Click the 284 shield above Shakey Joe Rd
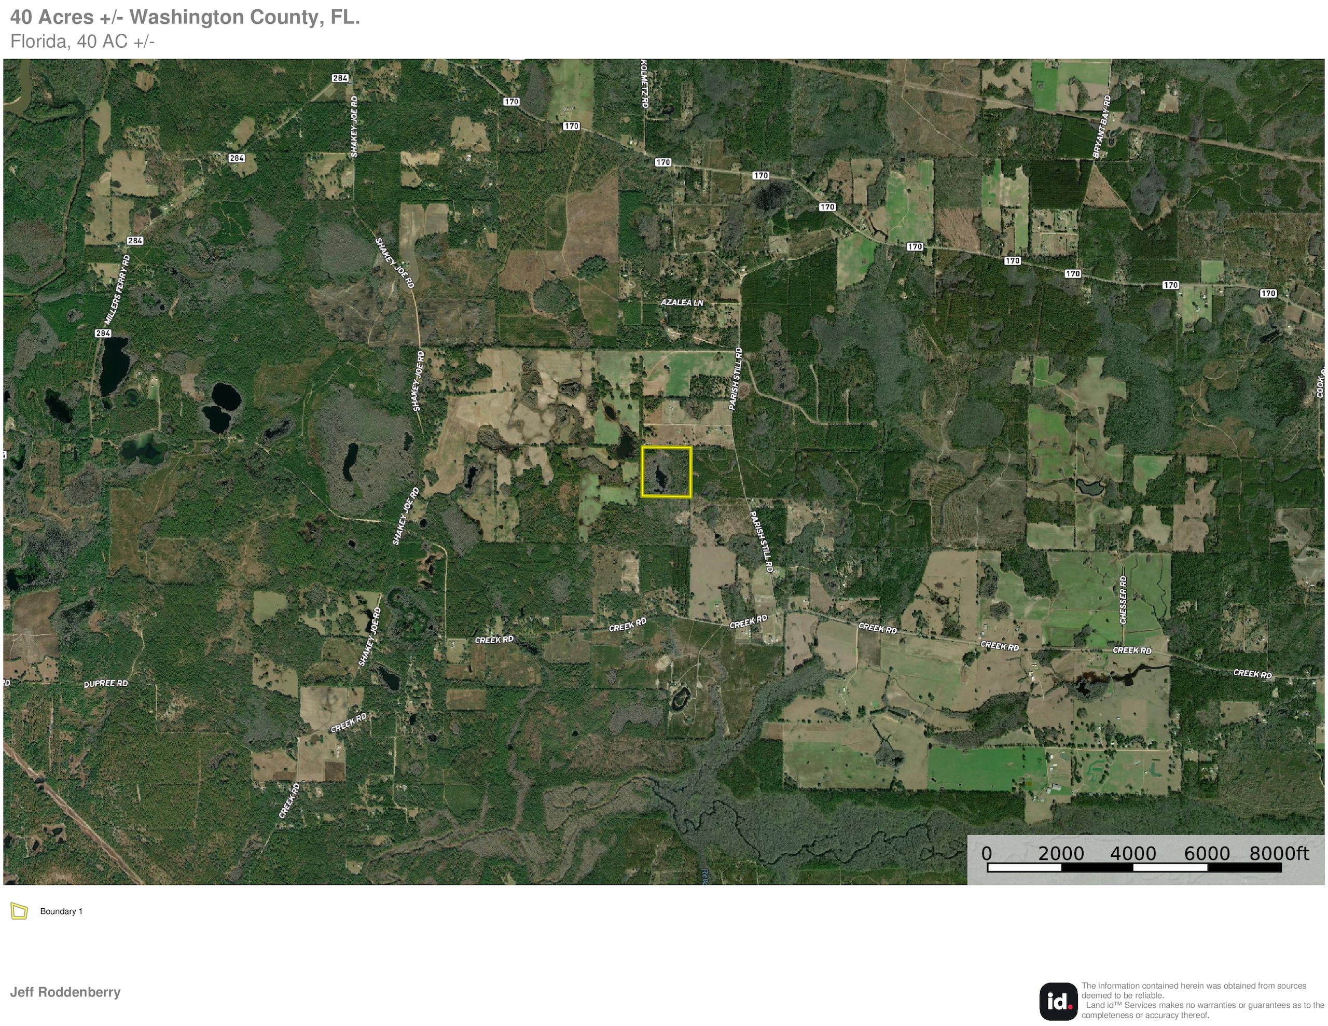The height and width of the screenshot is (1026, 1328). tap(340, 78)
